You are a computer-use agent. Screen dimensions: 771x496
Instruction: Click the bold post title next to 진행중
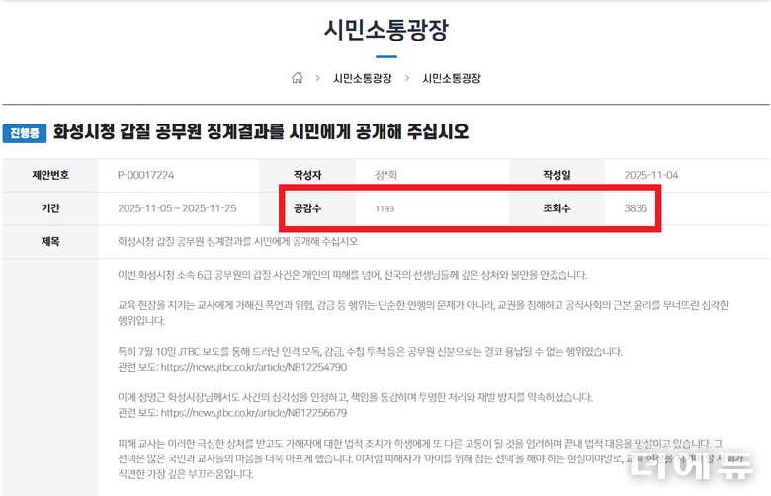tap(261, 132)
